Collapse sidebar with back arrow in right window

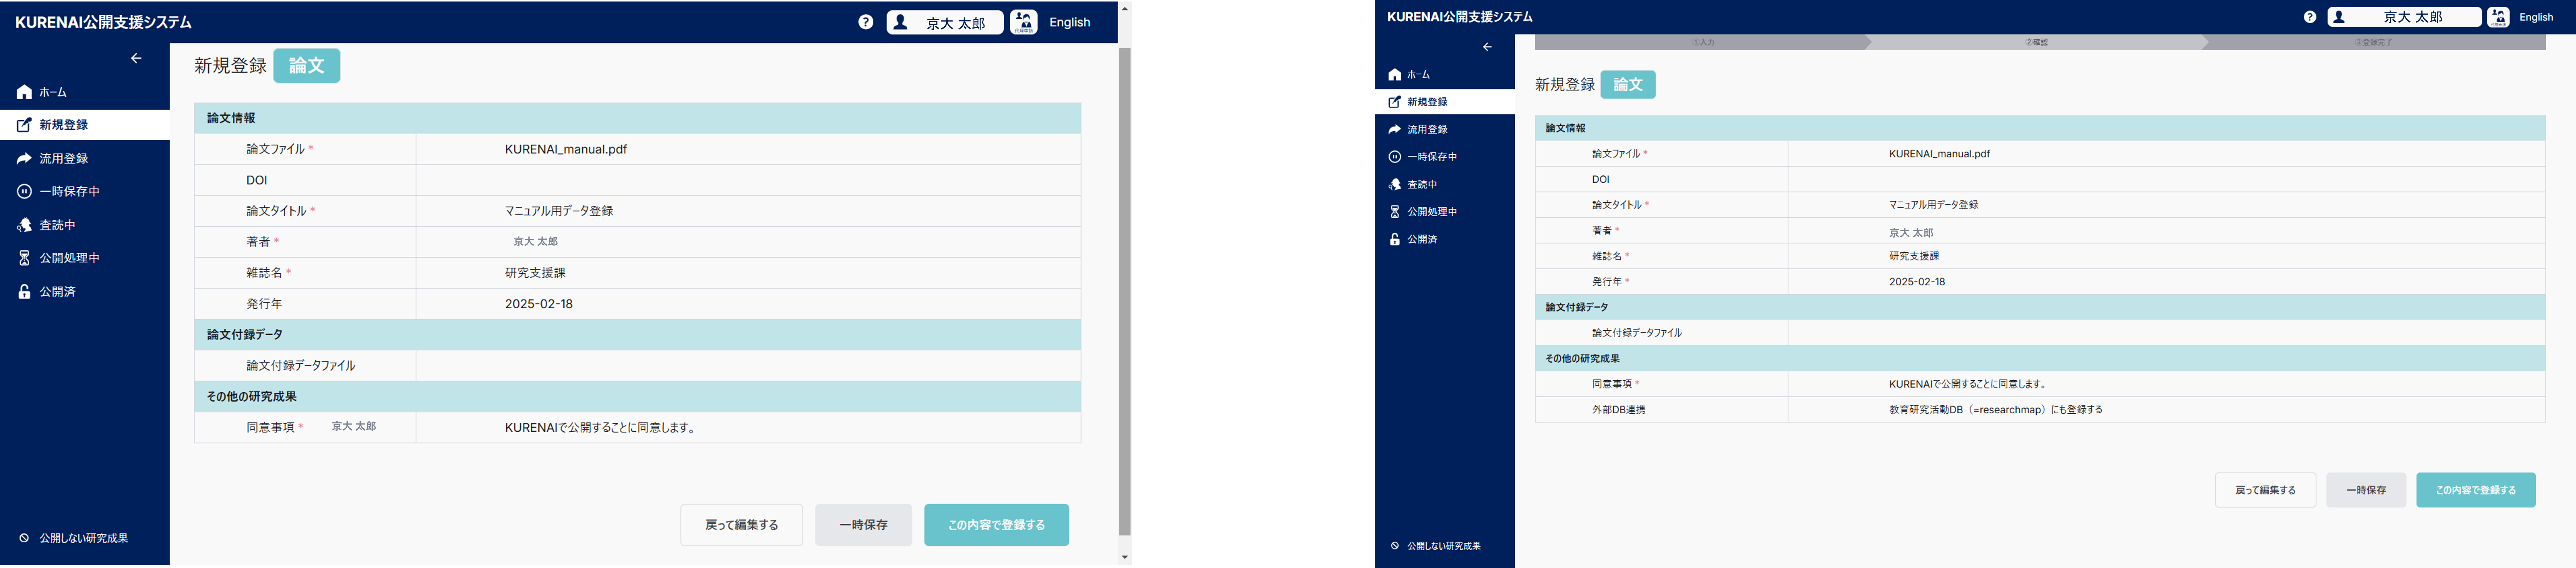coord(1487,47)
